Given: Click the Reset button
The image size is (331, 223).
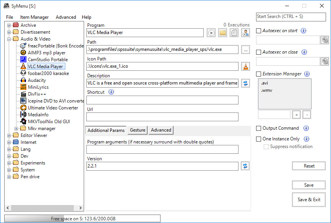Looking at the screenshot, I should coord(309,166).
